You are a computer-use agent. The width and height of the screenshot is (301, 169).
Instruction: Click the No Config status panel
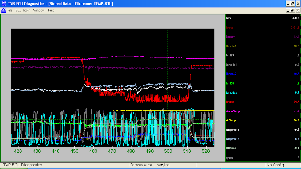pyautogui.click(x=275, y=165)
